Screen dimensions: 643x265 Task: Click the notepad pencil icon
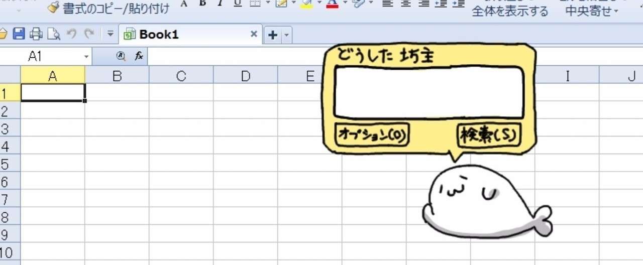282,4
